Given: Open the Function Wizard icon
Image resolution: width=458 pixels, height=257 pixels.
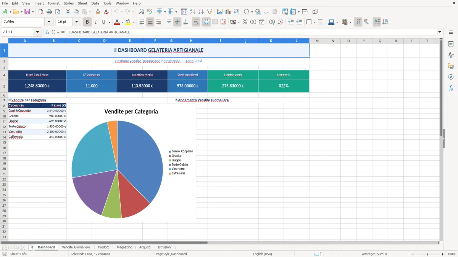Looking at the screenshot, I should point(48,32).
